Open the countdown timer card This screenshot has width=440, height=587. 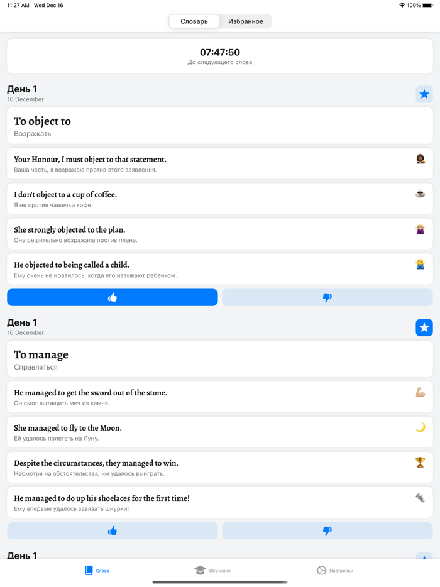coord(220,55)
